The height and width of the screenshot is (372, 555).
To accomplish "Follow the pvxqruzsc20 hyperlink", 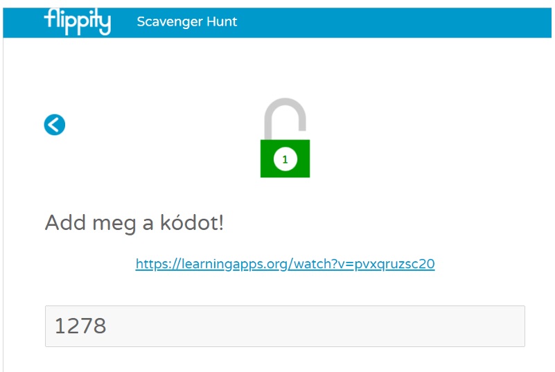I will (x=285, y=264).
